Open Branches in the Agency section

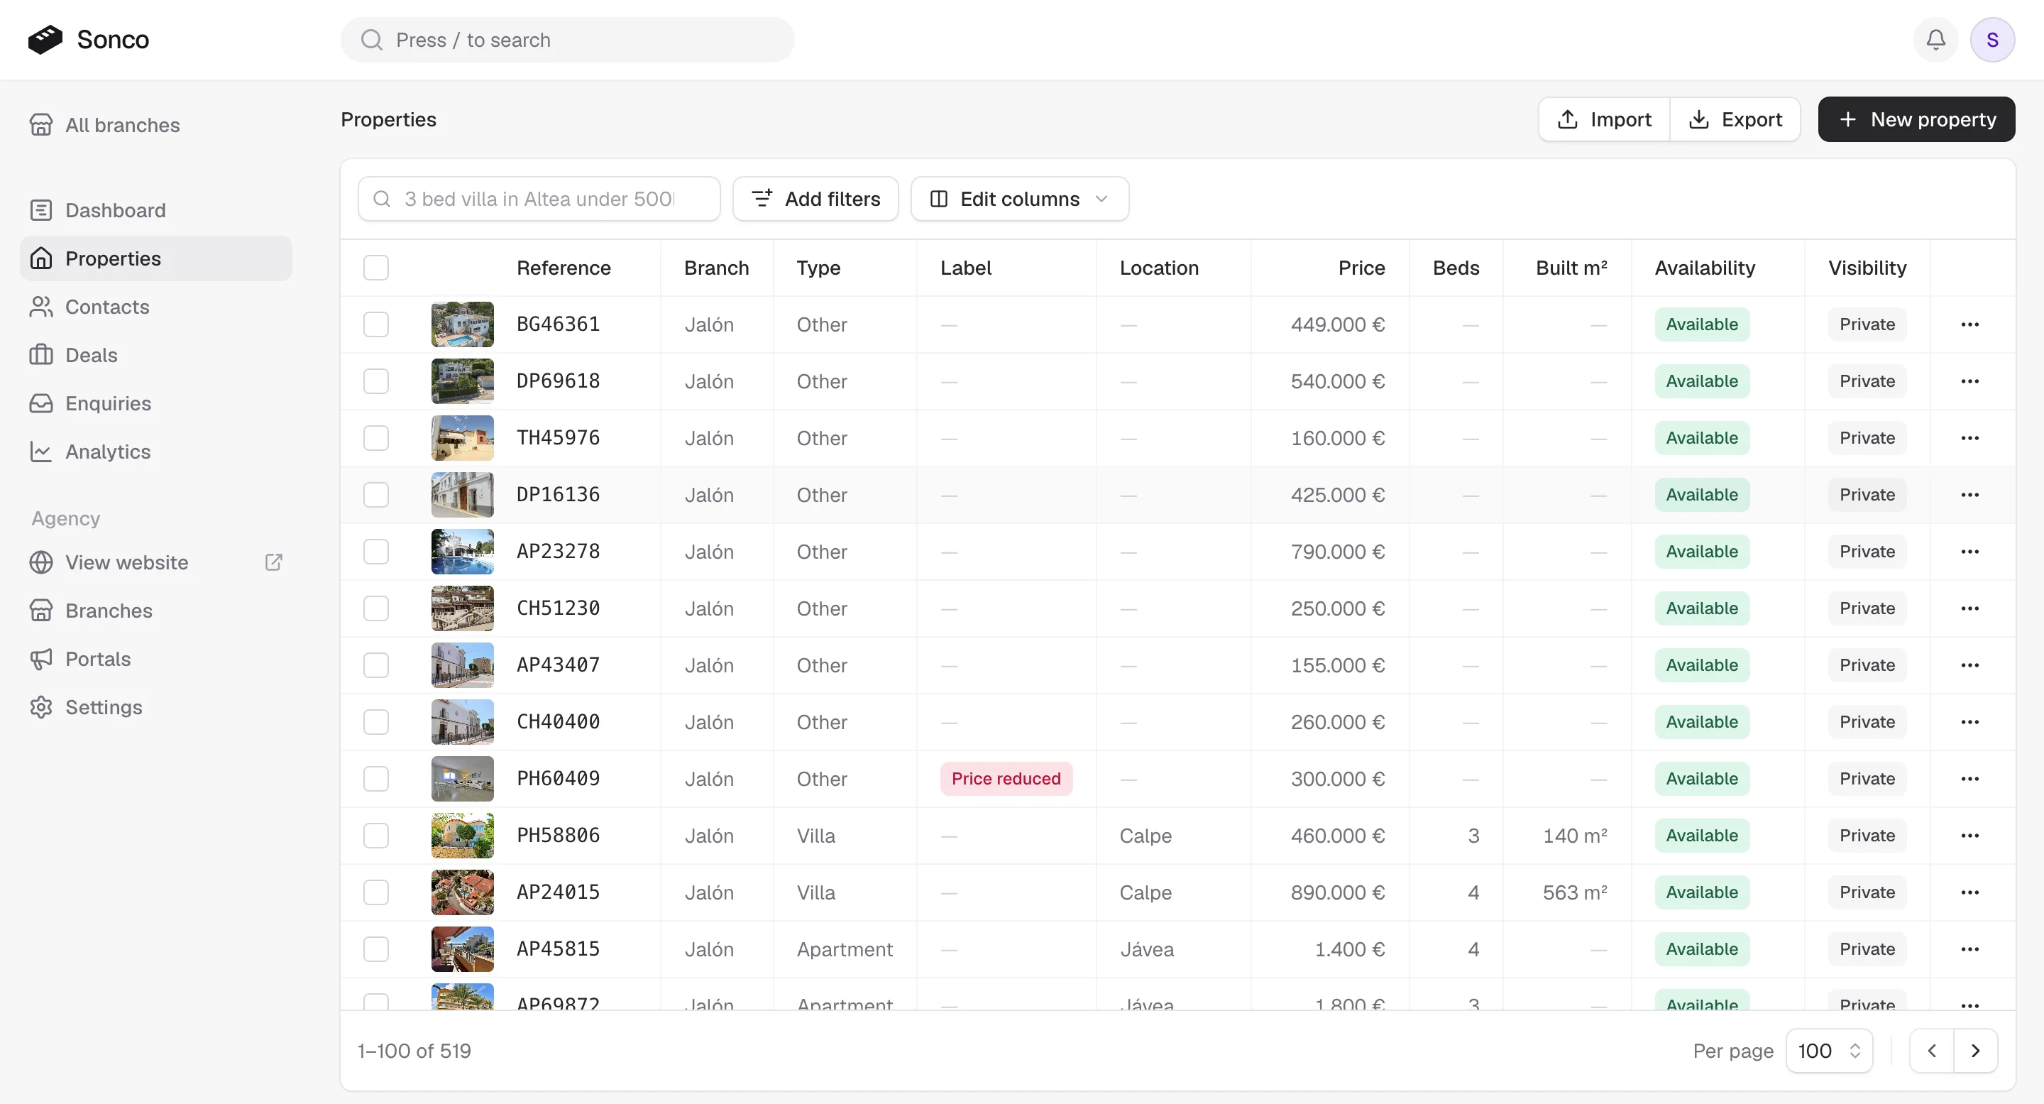tap(156, 611)
